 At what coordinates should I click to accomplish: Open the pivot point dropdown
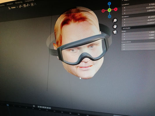pos(21,6)
